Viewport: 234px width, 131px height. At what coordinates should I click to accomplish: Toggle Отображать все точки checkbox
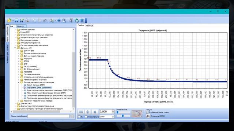pyautogui.click(x=147, y=112)
